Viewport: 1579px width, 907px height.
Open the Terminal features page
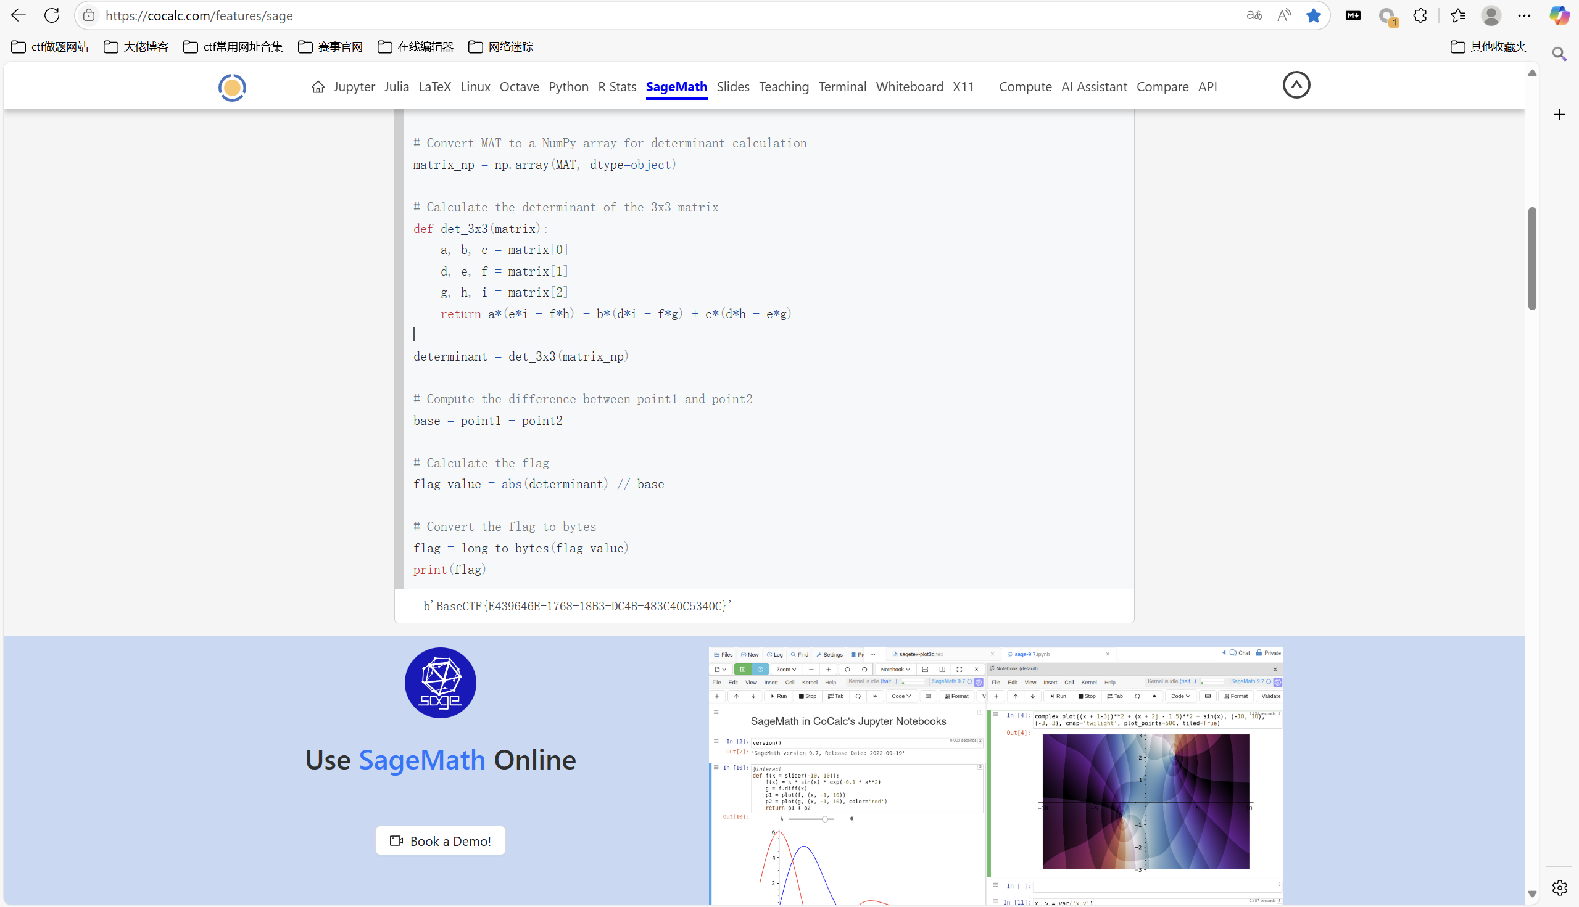coord(842,86)
